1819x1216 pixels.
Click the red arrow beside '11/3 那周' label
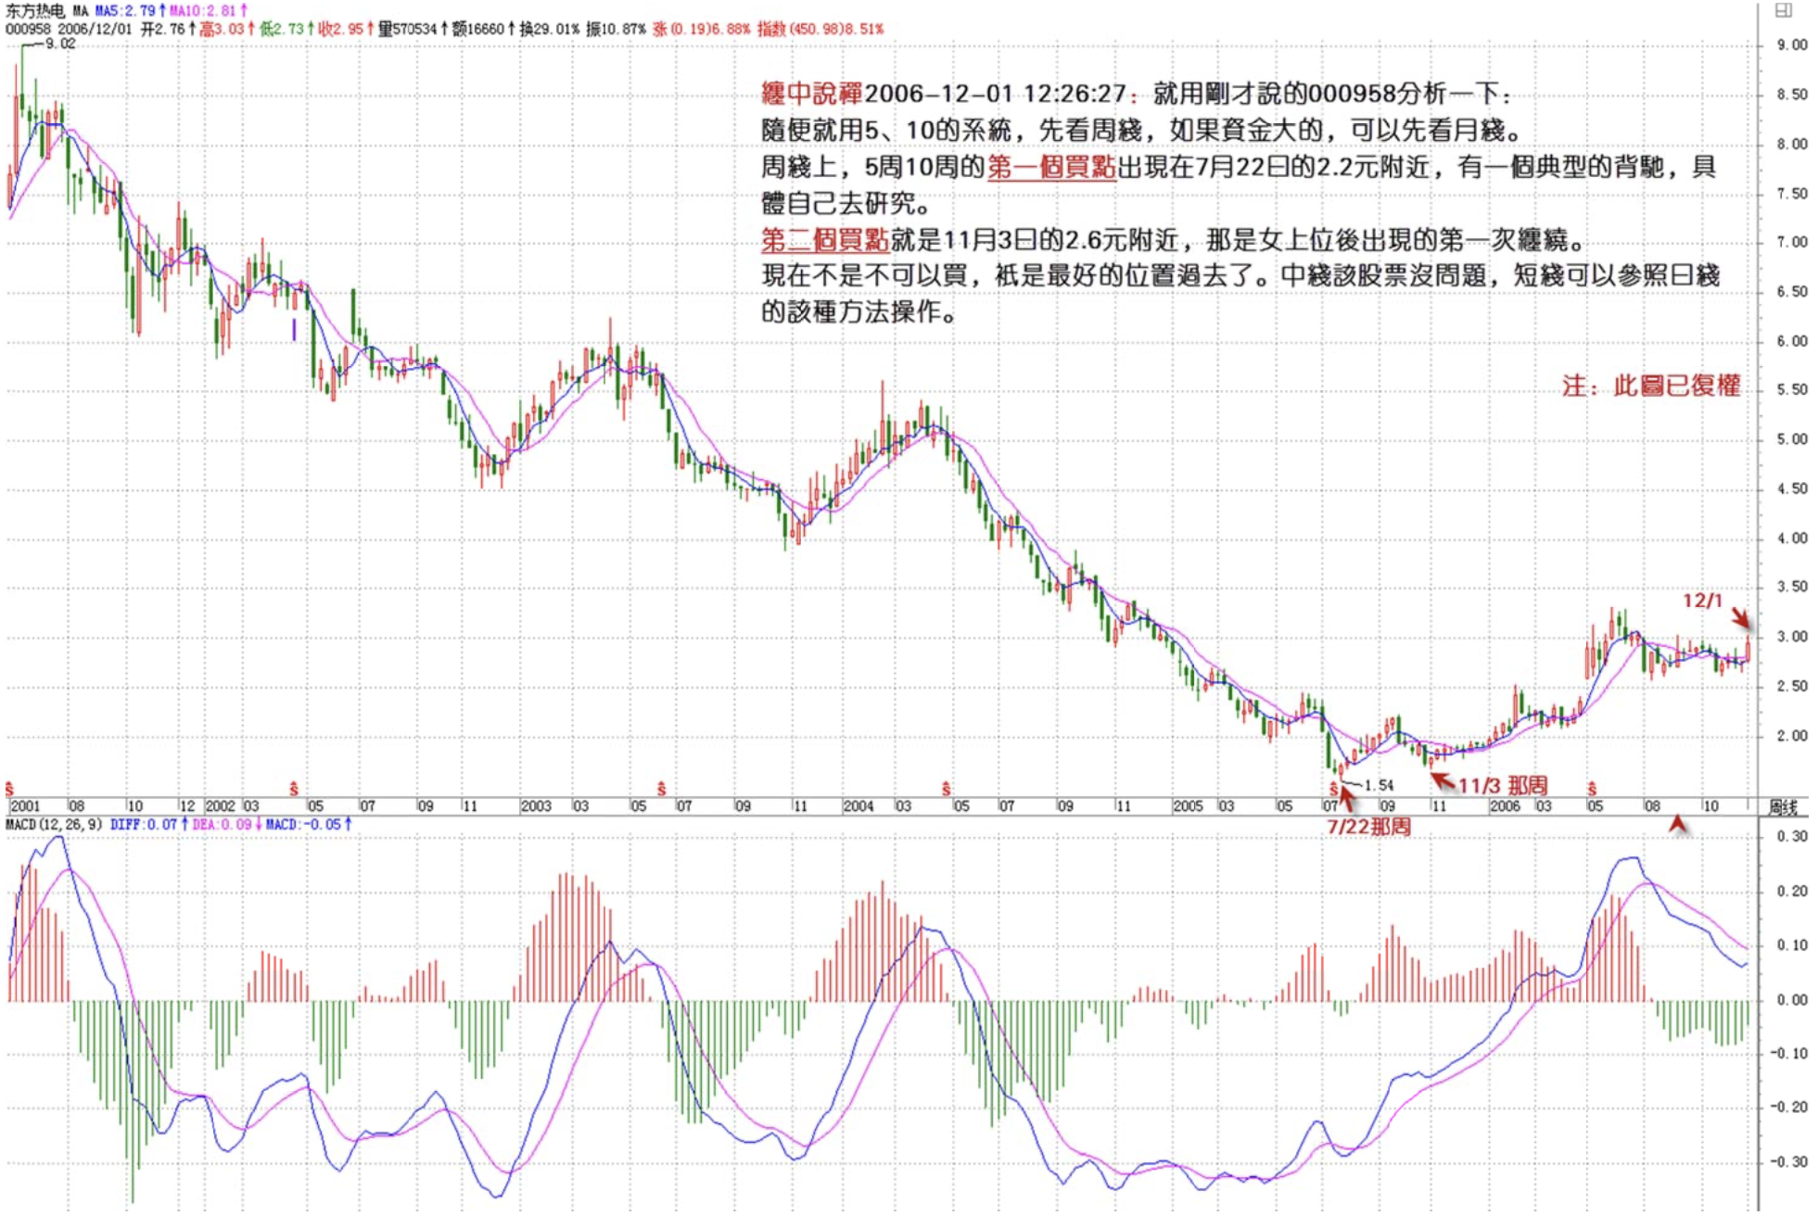(x=1442, y=780)
